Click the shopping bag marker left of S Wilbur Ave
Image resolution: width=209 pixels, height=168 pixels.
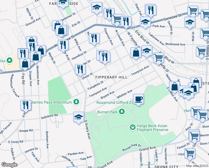[174, 87]
